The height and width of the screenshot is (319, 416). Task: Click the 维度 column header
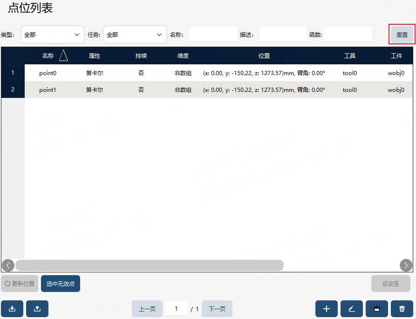(183, 56)
